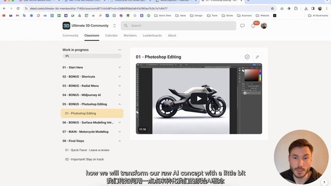331x186 pixels.
Task: Expand 02 - BONUS - Shortcuts section
Action: [x=119, y=76]
